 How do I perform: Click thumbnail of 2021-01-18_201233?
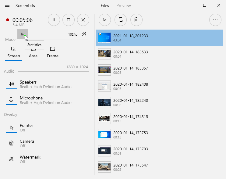(104, 38)
